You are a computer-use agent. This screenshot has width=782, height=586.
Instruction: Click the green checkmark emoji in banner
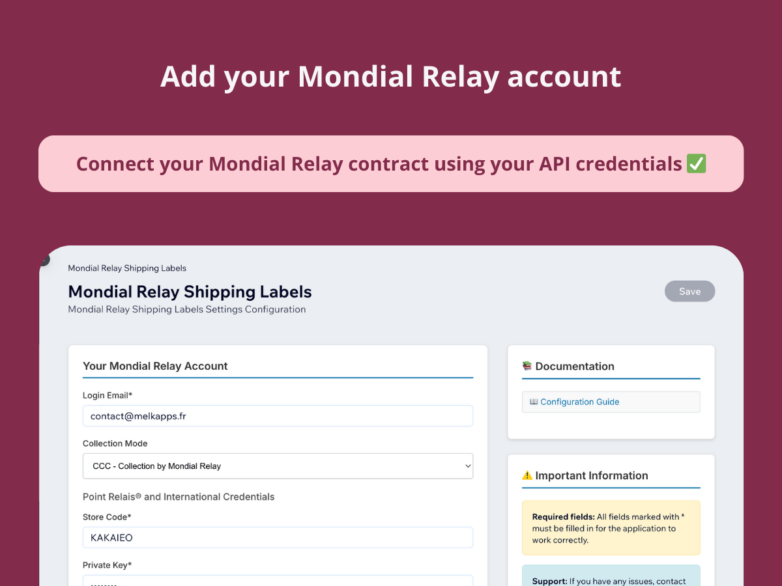click(x=696, y=164)
